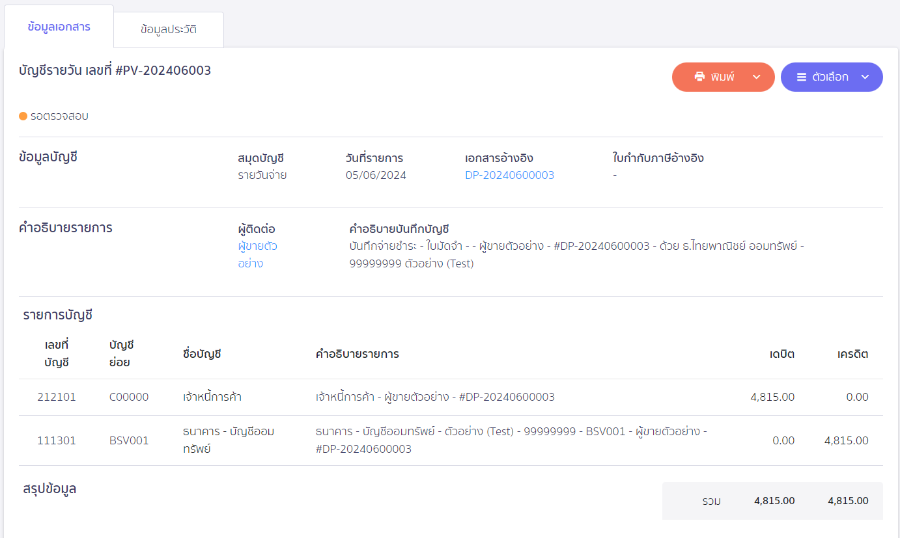Click account name ธนาคาร - บัญชีออมทรัพย์
The image size is (900, 538).
coord(229,440)
